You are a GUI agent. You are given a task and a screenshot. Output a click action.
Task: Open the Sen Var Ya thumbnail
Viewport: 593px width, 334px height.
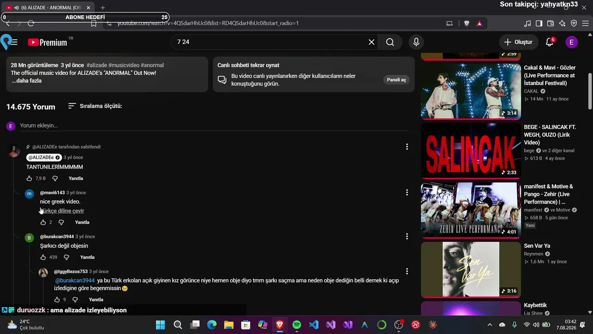pos(471,270)
